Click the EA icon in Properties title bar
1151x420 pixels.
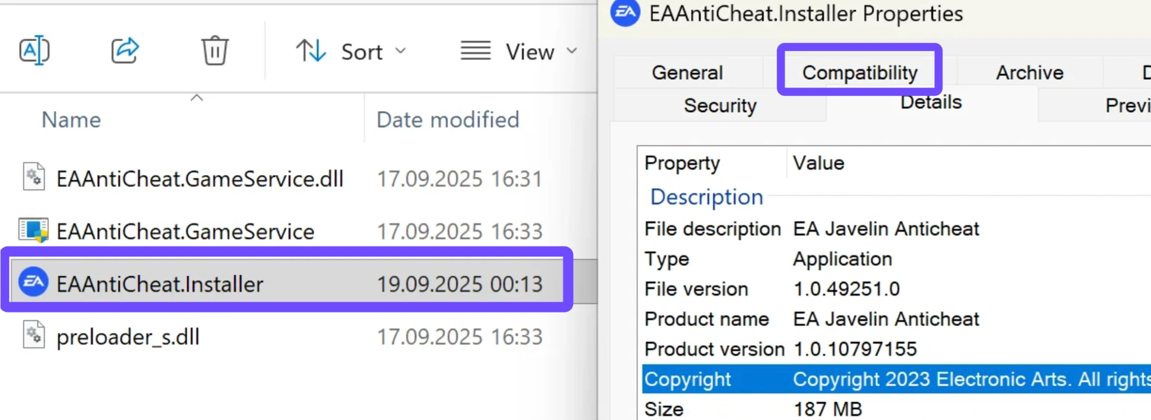pos(626,12)
